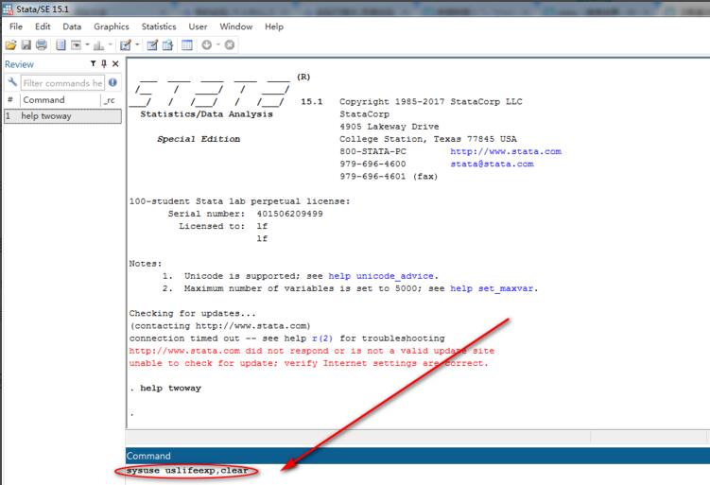Click the _rc column header in Review

110,100
